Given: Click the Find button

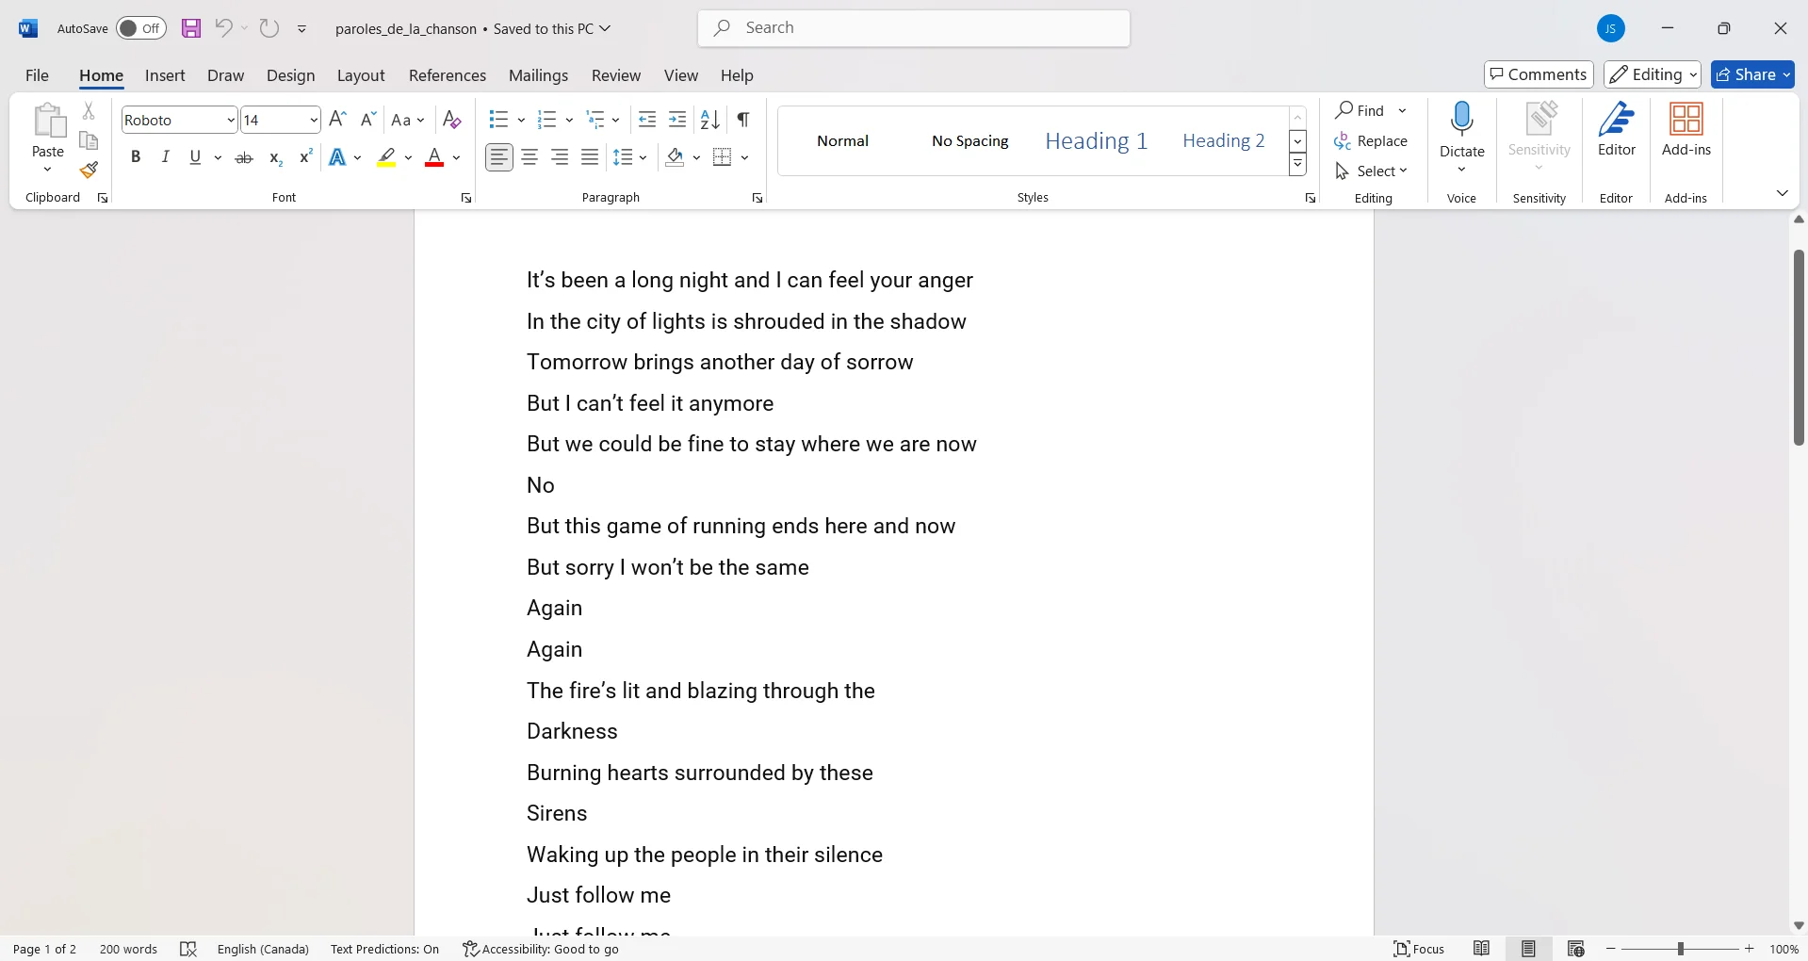Looking at the screenshot, I should tap(1360, 110).
